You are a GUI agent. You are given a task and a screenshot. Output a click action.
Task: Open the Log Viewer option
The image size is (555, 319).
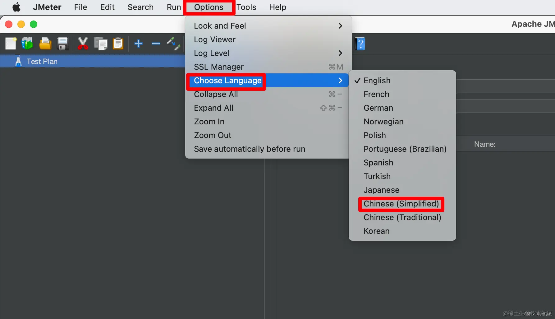(268, 39)
